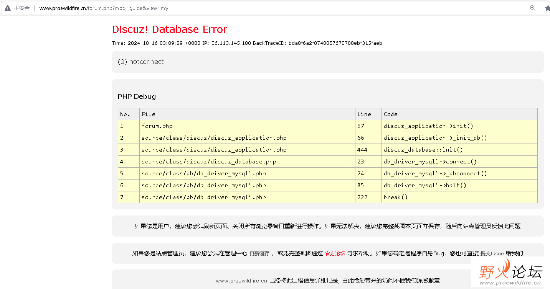This screenshot has width=550, height=289.
Task: Click the not-secure warning triangle icon
Action: [8, 8]
